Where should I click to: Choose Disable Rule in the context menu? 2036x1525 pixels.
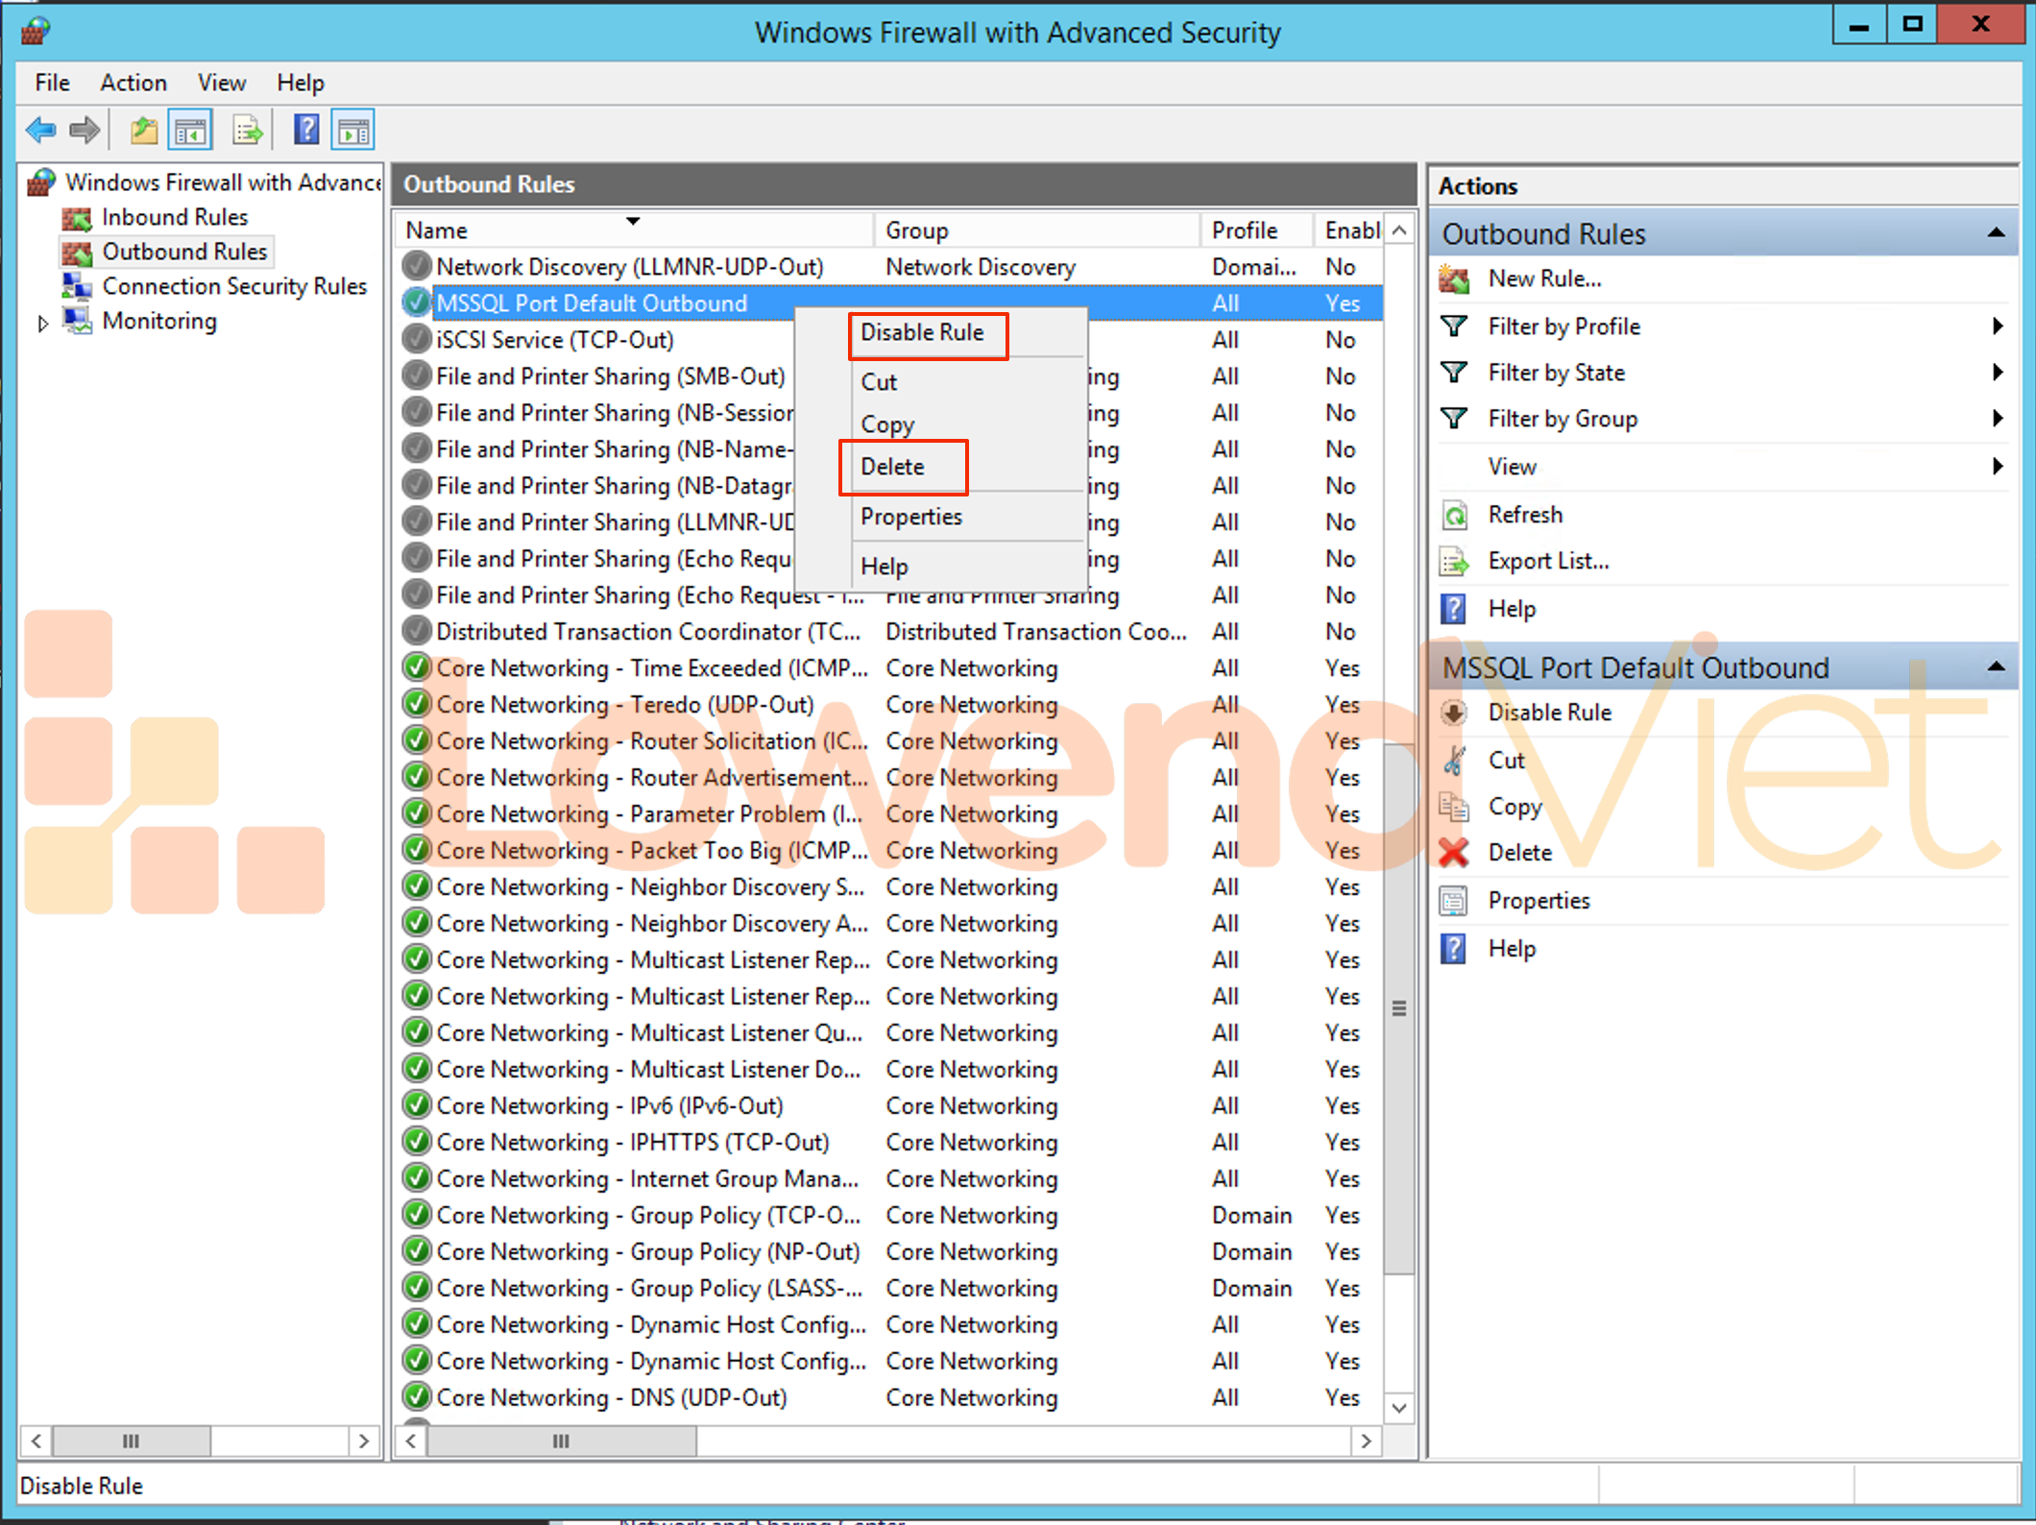tap(922, 333)
